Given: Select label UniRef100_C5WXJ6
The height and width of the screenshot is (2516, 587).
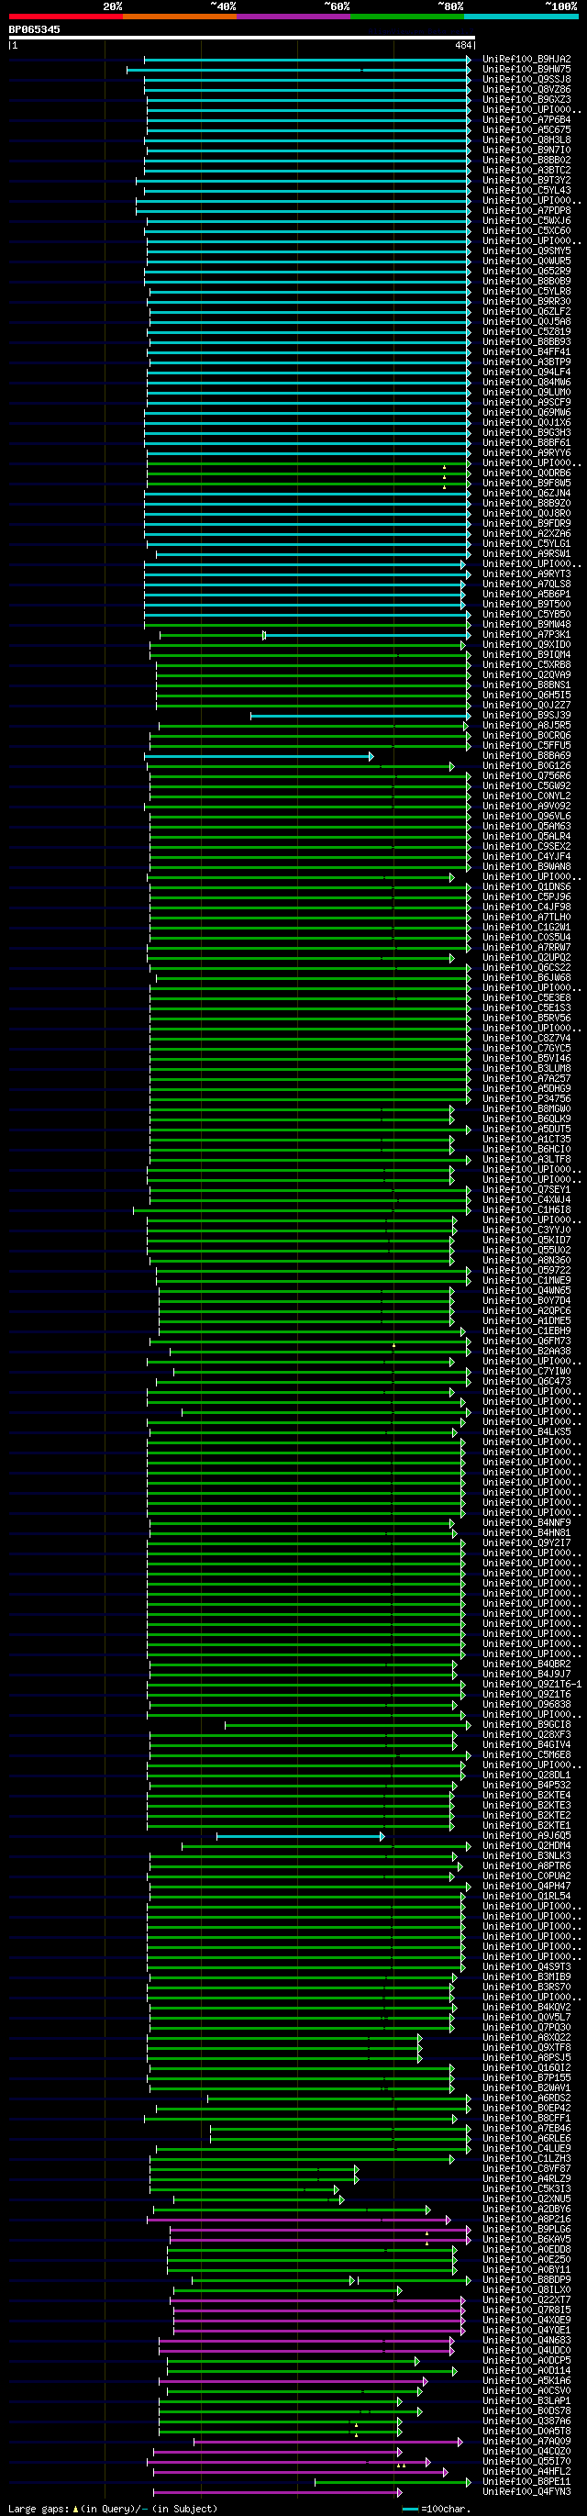Looking at the screenshot, I should pyautogui.click(x=526, y=221).
